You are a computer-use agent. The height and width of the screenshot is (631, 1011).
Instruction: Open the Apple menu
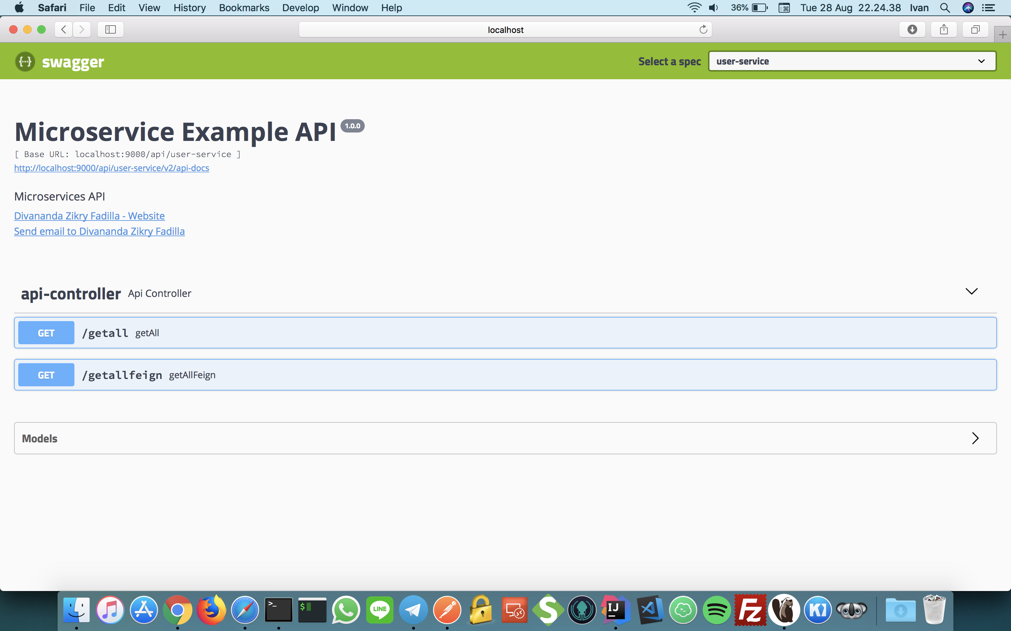tap(19, 7)
